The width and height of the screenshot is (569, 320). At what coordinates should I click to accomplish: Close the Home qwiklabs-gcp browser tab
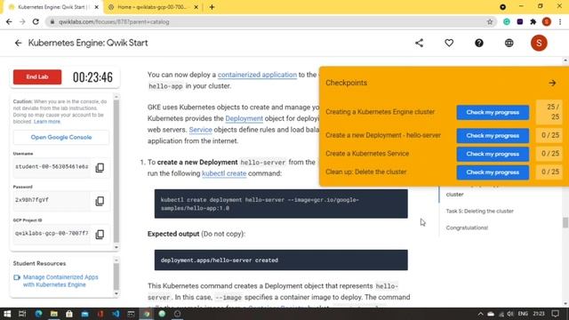pos(196,7)
